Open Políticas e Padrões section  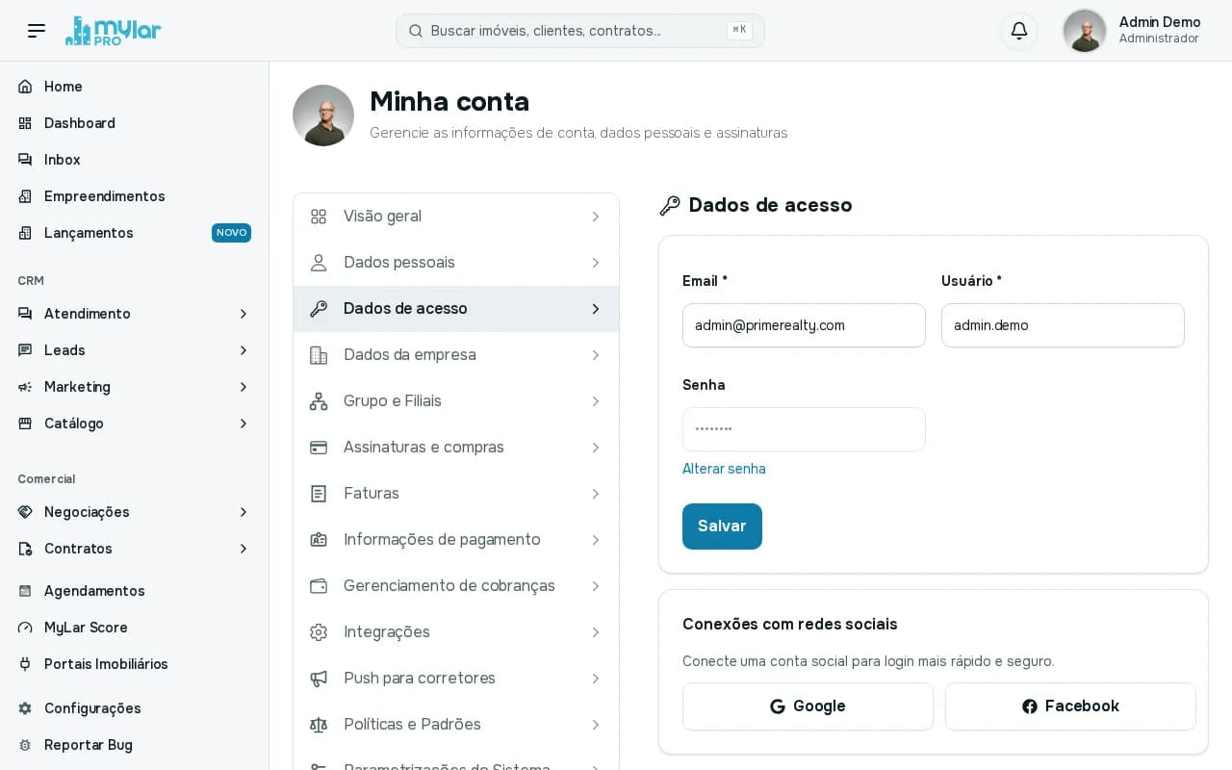[456, 725]
